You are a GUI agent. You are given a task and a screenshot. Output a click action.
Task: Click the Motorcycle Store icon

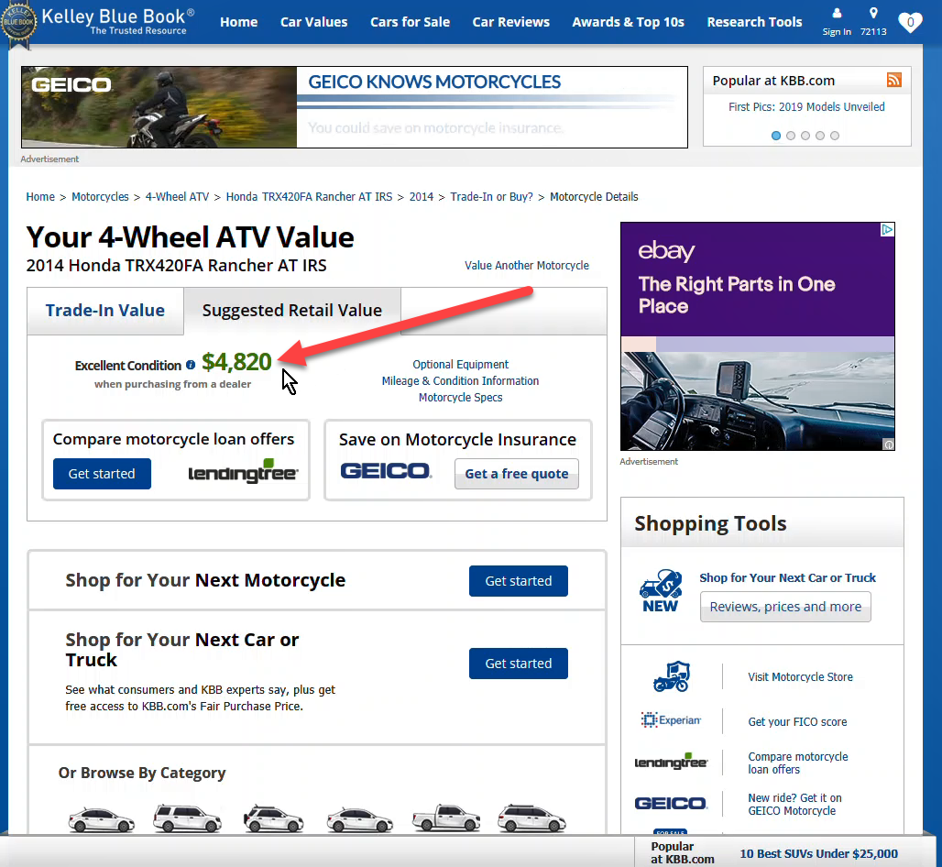click(672, 676)
